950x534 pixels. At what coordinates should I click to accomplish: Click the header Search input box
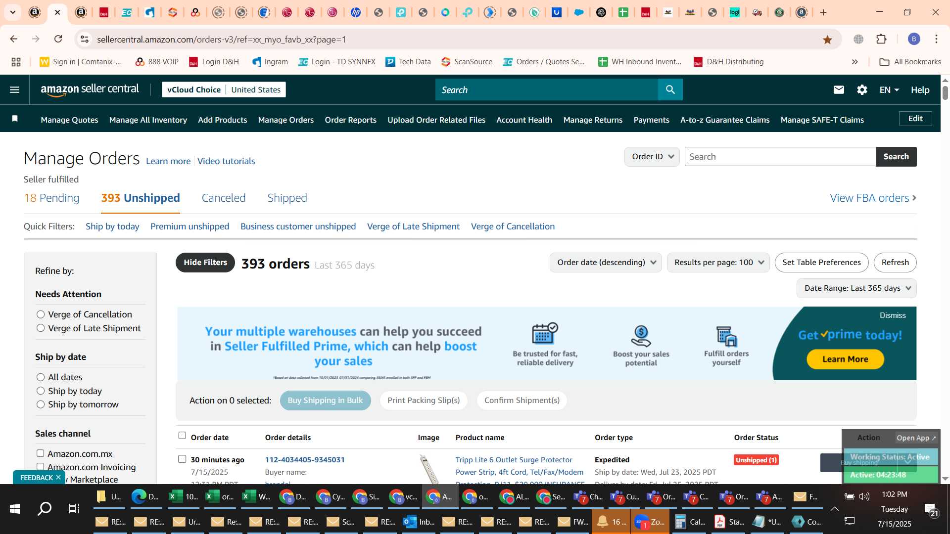pos(547,89)
